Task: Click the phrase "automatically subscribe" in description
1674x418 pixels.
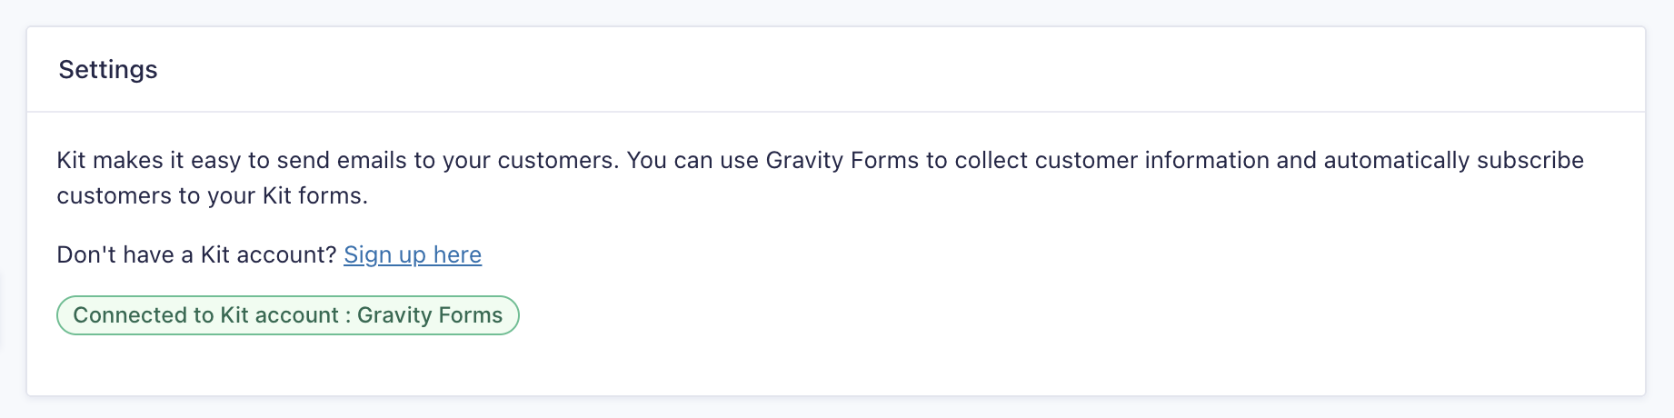Action: (1453, 161)
